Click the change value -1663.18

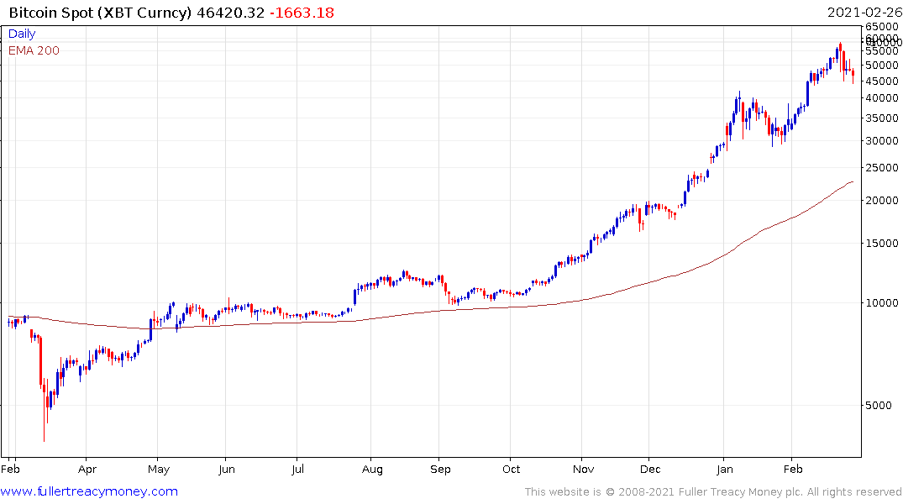[302, 13]
